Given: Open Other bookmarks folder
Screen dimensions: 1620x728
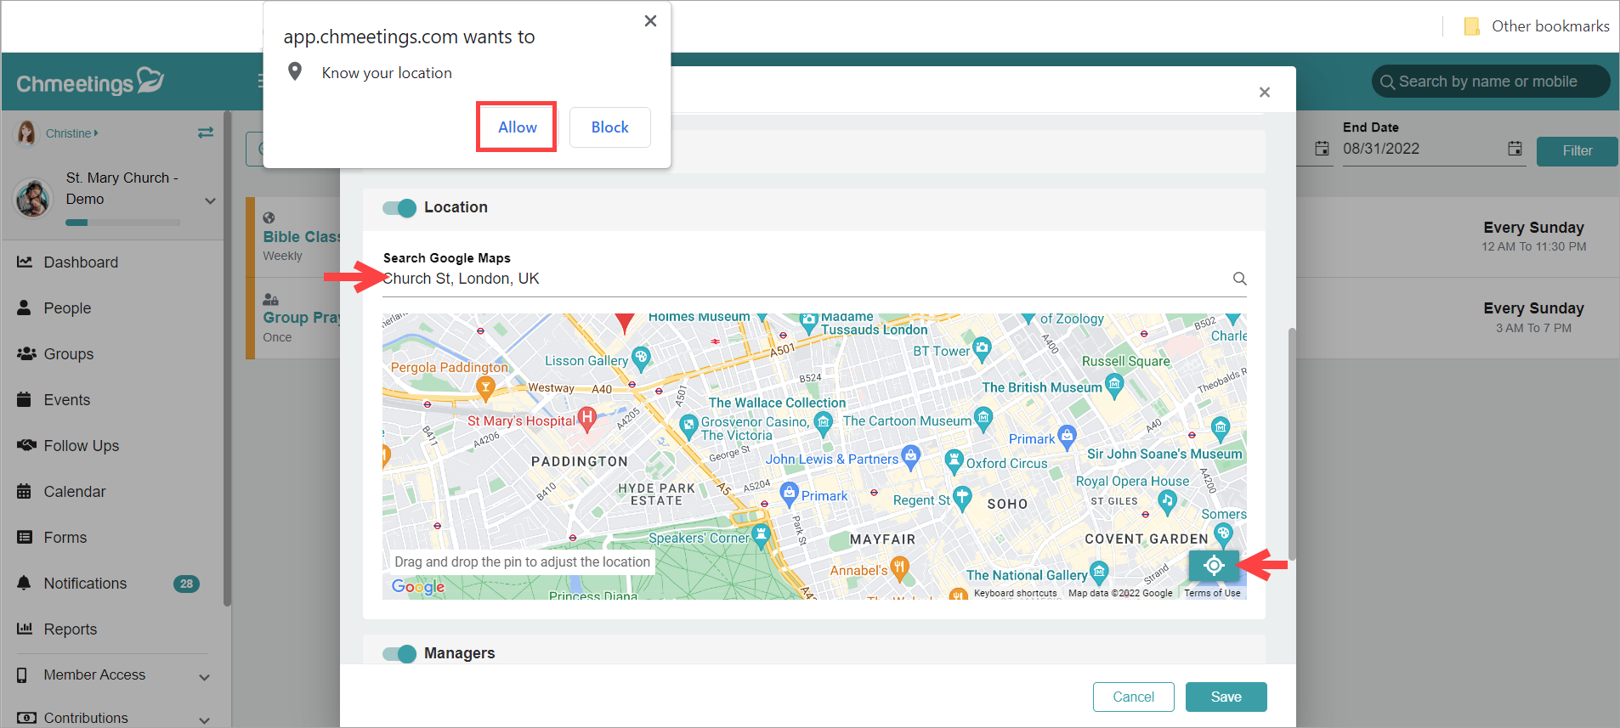Looking at the screenshot, I should 1537,26.
